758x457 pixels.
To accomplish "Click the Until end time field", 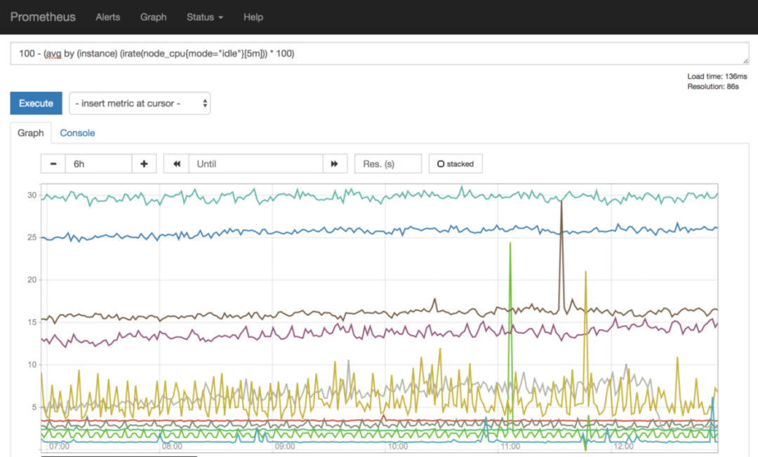I will (x=255, y=164).
